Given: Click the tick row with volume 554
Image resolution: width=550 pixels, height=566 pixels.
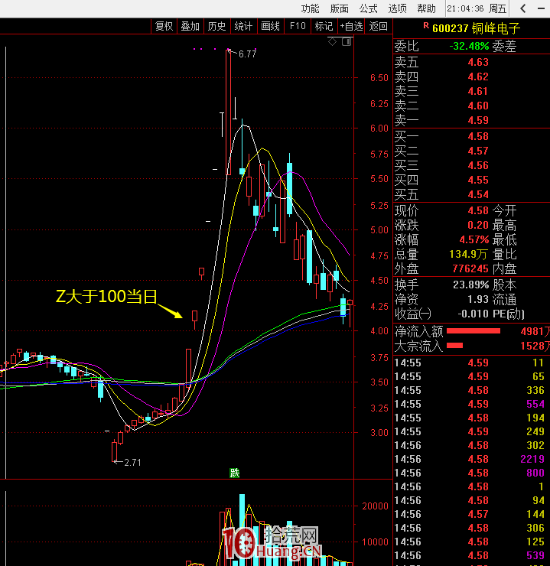Looking at the screenshot, I should pos(471,404).
